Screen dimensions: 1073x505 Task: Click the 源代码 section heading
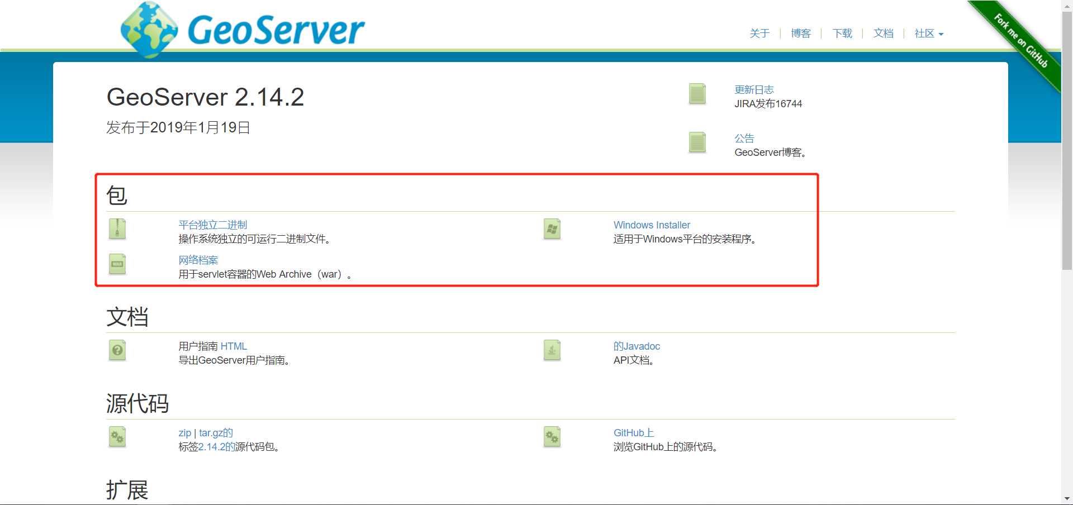(137, 403)
